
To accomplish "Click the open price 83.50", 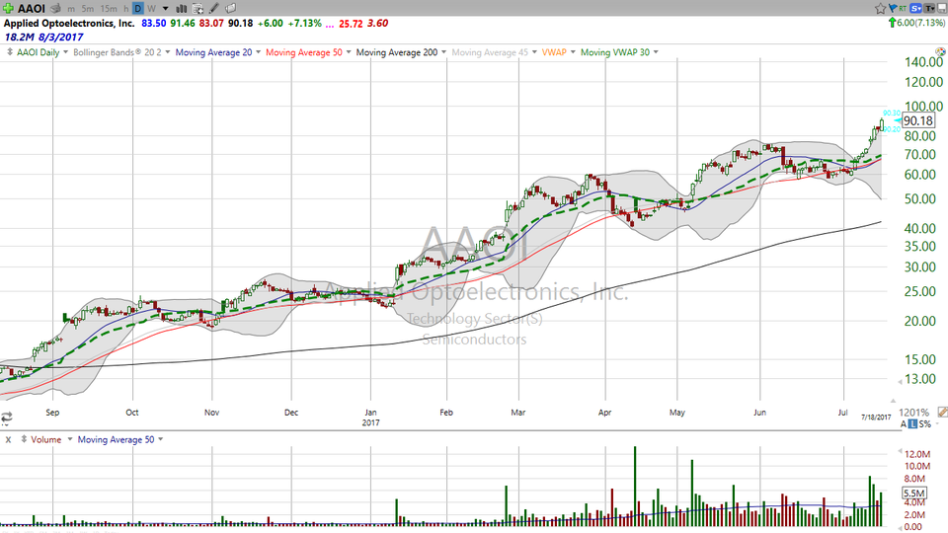I will [x=154, y=23].
